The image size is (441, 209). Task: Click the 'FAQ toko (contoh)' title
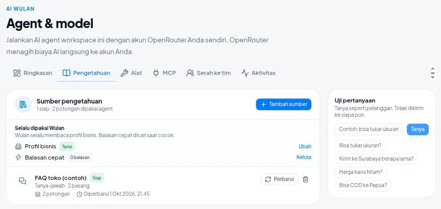click(x=61, y=178)
